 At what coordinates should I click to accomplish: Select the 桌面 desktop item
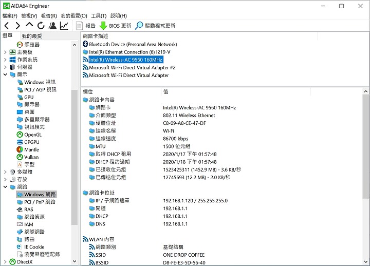[x=26, y=112]
